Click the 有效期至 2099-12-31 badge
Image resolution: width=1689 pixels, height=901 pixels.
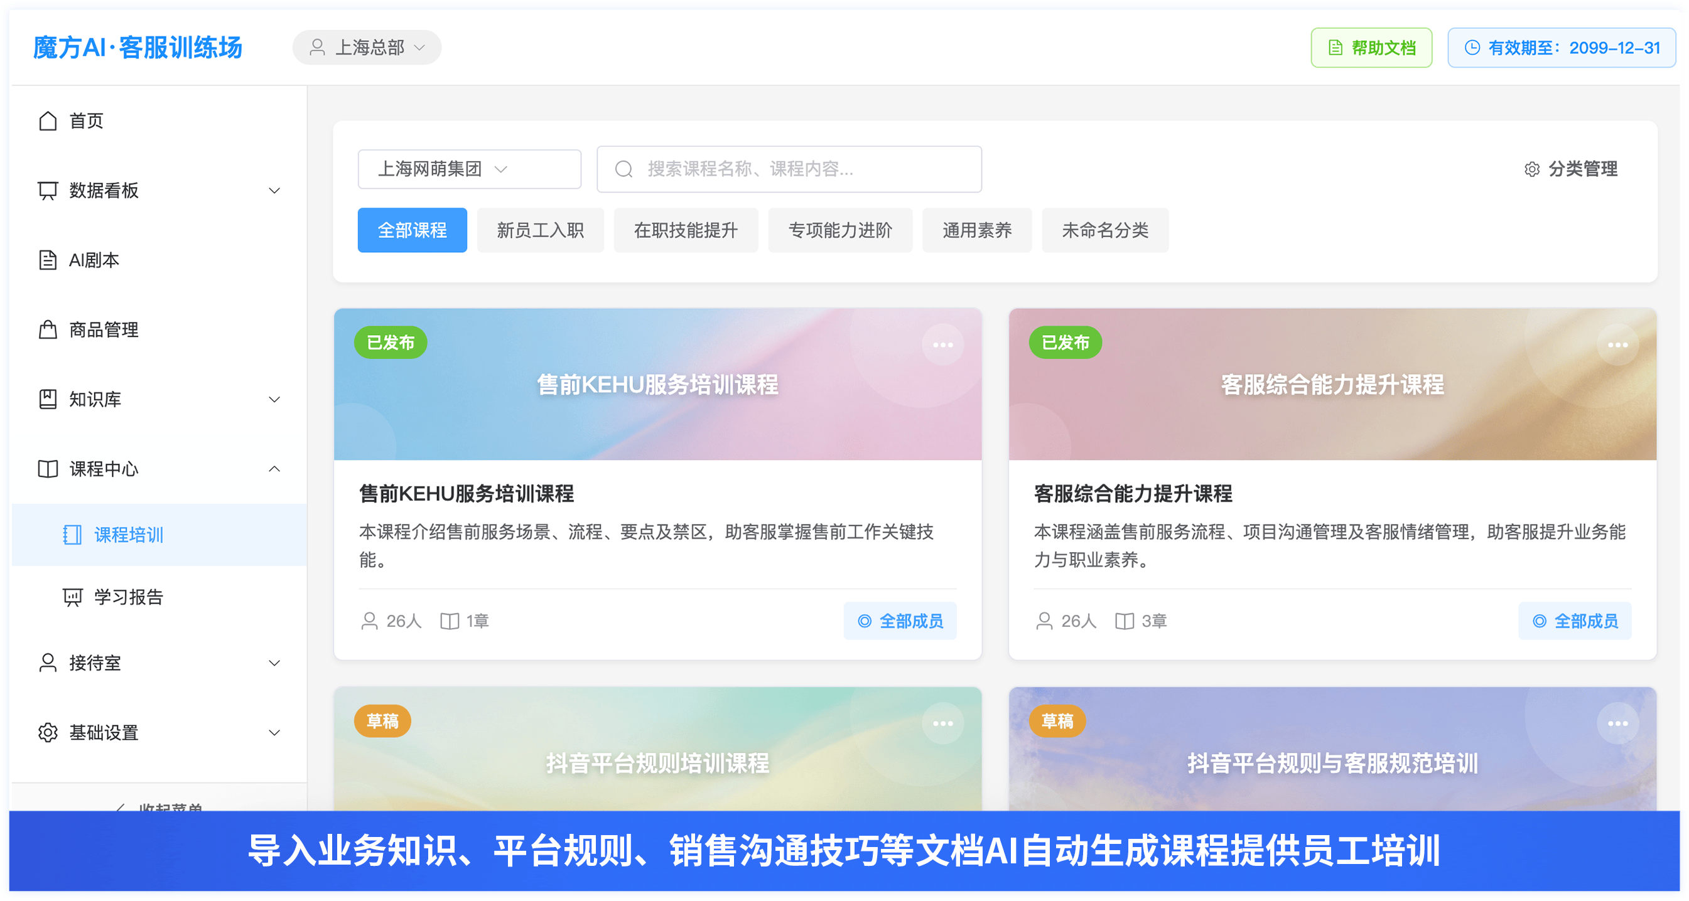coord(1562,48)
